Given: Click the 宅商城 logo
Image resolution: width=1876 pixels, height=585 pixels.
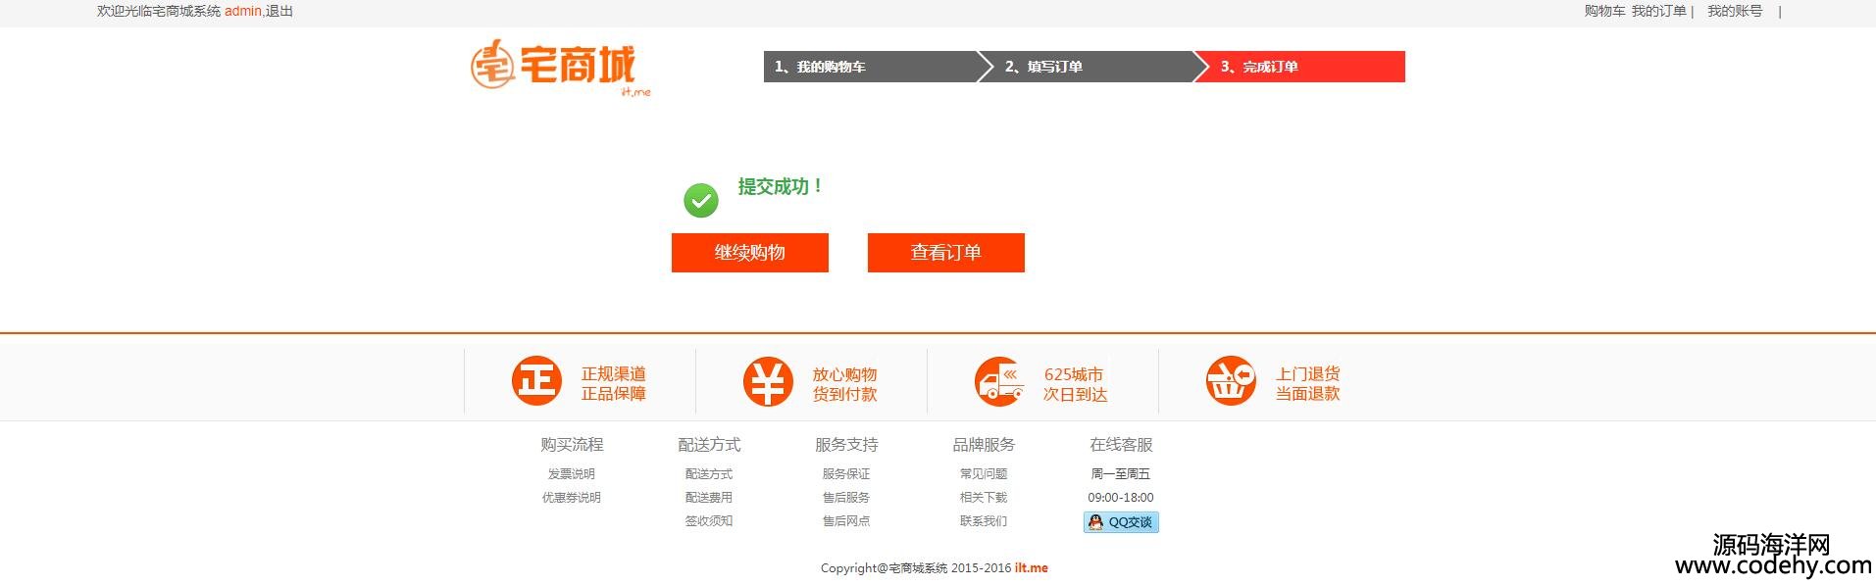Looking at the screenshot, I should click(560, 67).
